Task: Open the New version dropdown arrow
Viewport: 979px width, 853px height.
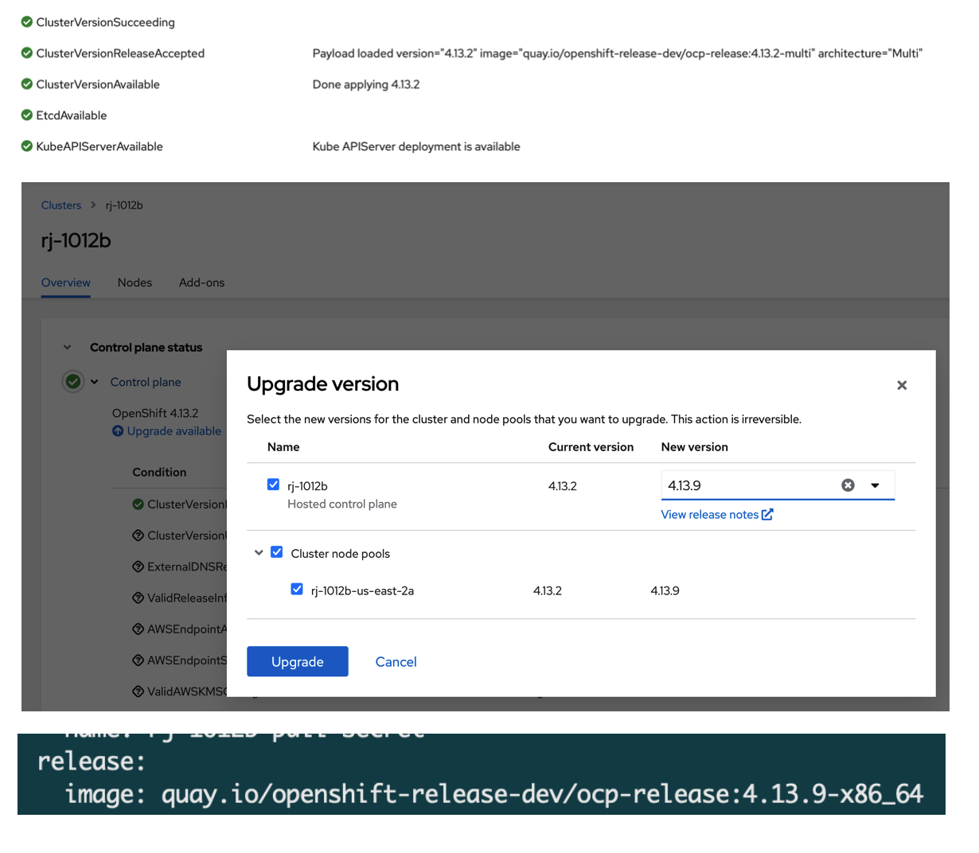Action: point(875,485)
